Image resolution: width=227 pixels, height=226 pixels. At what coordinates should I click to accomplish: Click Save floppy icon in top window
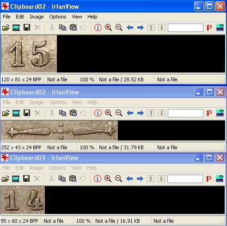(27, 28)
